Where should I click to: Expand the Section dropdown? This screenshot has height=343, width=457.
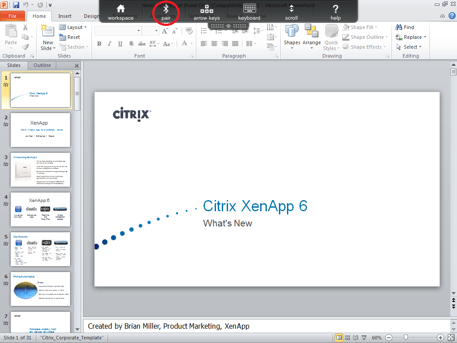pyautogui.click(x=74, y=47)
